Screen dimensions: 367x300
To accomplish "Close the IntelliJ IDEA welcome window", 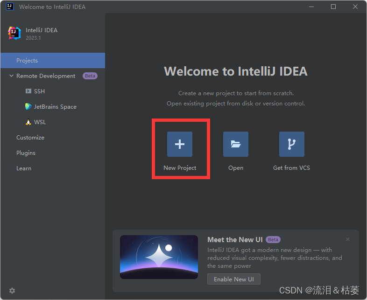I will click(355, 7).
